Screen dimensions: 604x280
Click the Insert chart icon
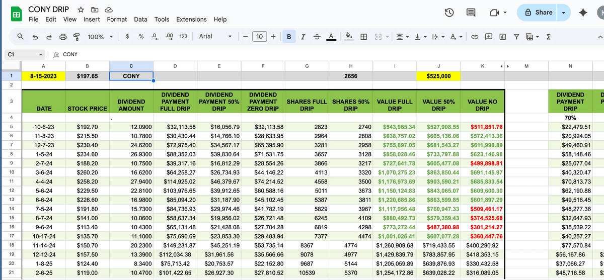(502, 37)
